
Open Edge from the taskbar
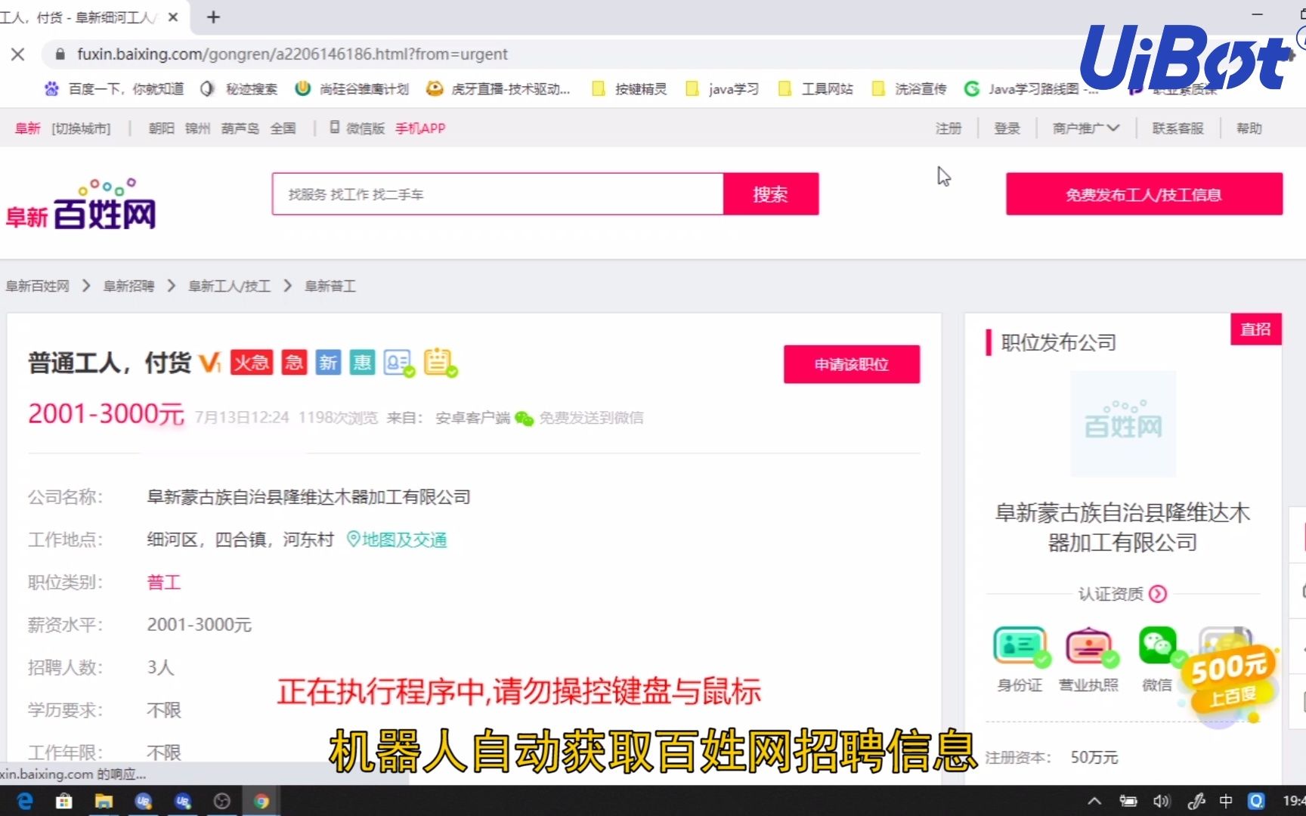click(24, 801)
